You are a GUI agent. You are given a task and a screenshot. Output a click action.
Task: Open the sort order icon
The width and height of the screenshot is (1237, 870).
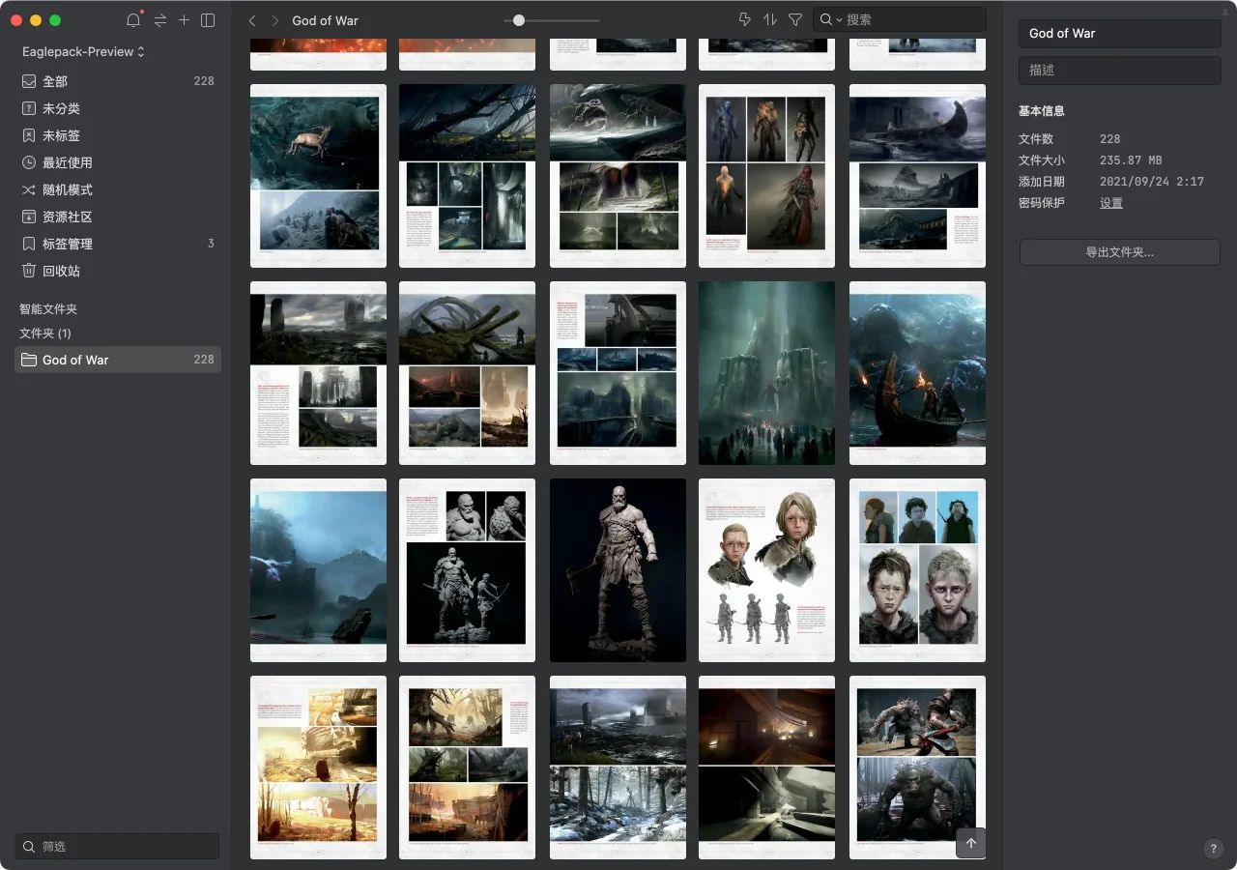point(770,19)
